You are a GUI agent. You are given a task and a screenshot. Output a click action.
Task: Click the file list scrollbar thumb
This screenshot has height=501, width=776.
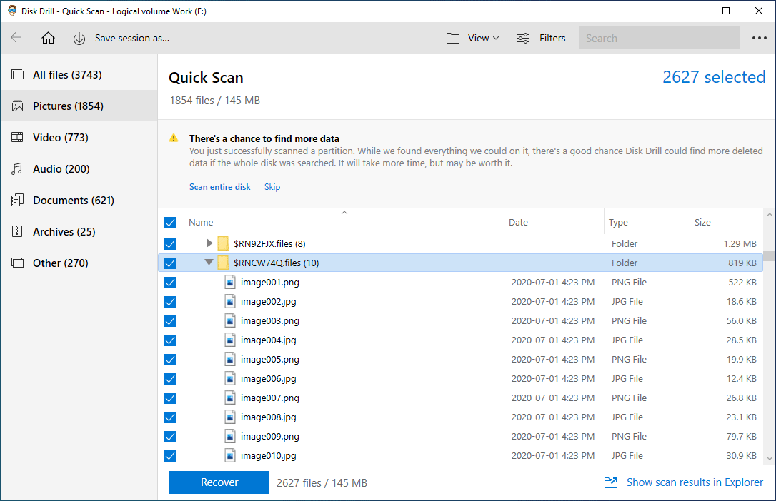coord(769,256)
